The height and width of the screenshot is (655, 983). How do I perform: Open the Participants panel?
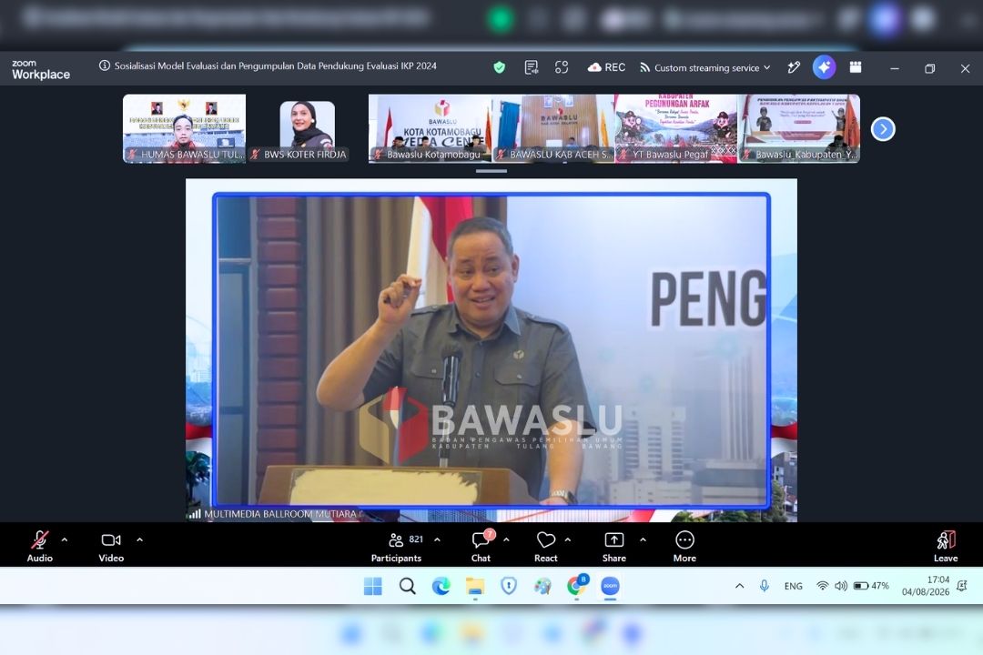pyautogui.click(x=397, y=546)
